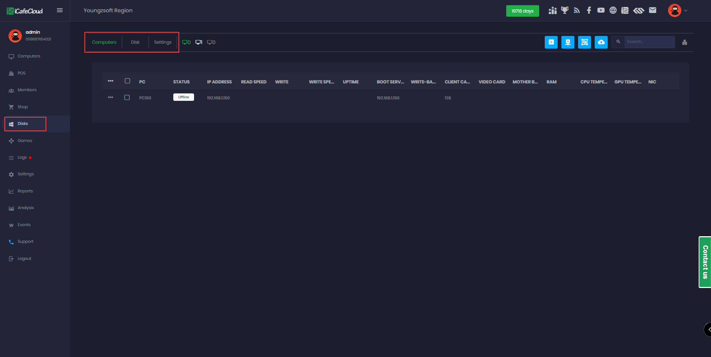The image size is (711, 357).
Task: Check the select-all checkbox in table header
Action: tap(127, 81)
